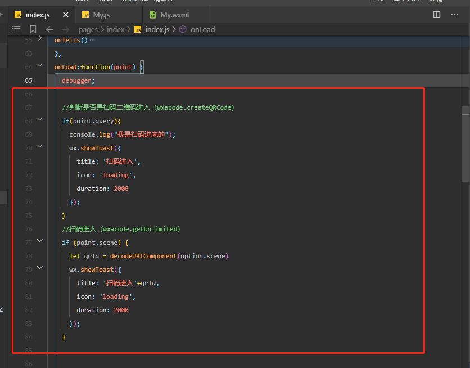Select the index folder breadcrumb
Screen dimensions: 470x368
pyautogui.click(x=115, y=29)
